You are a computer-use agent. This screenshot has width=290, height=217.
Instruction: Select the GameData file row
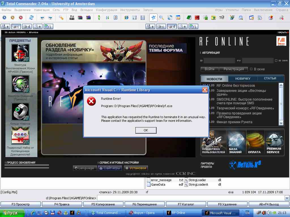165,185
